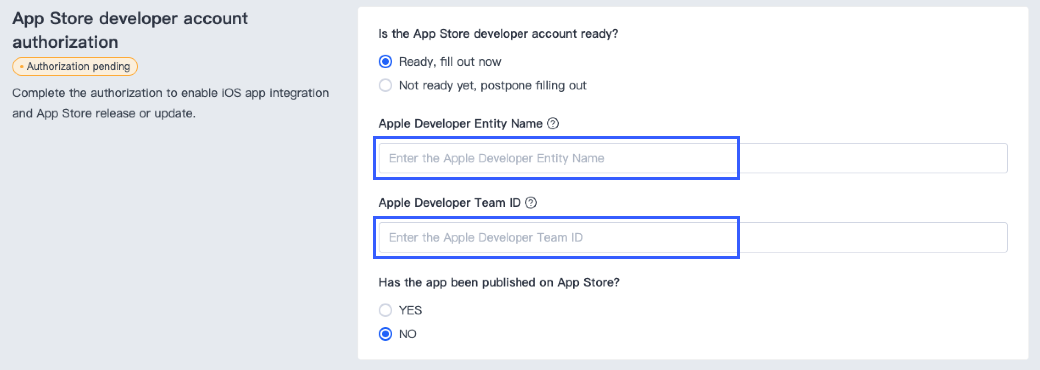Click the orange dot in the status badge
The width and height of the screenshot is (1040, 370).
[x=21, y=67]
